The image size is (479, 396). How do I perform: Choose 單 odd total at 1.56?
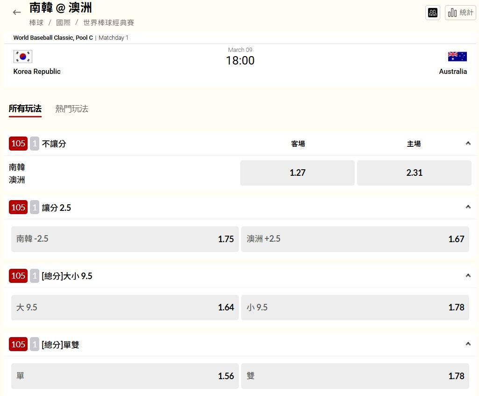[x=125, y=376]
